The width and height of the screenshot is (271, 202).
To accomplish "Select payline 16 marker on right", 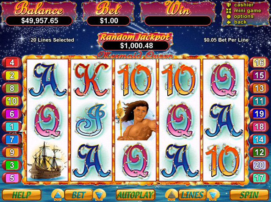I will click(x=259, y=62).
